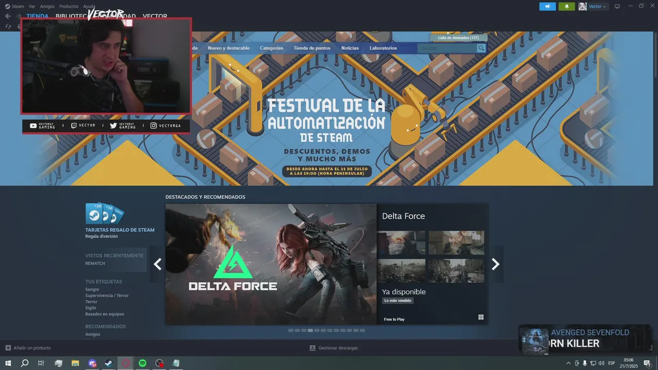The width and height of the screenshot is (658, 370).
Task: View the bottom-left Delta Force screenshot thumbnail
Action: [401, 271]
